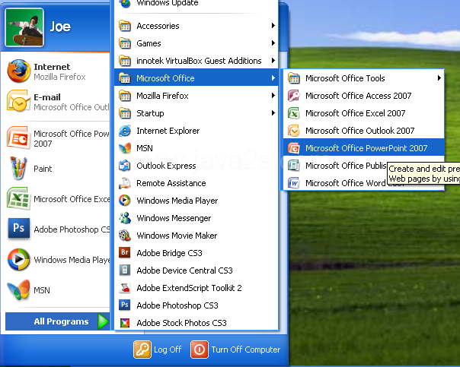The height and width of the screenshot is (367, 460).
Task: Click the Internet Explorer icon in All Programs
Action: (x=125, y=131)
